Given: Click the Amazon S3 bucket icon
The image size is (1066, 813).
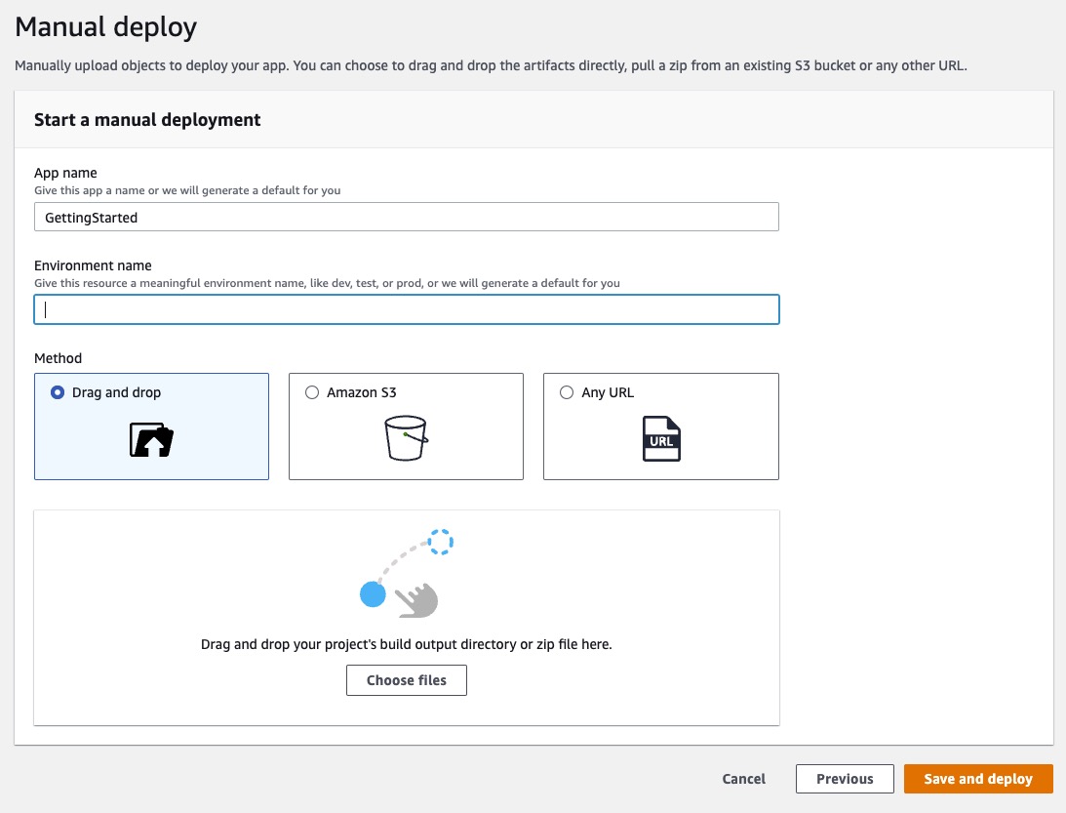Looking at the screenshot, I should [x=406, y=438].
